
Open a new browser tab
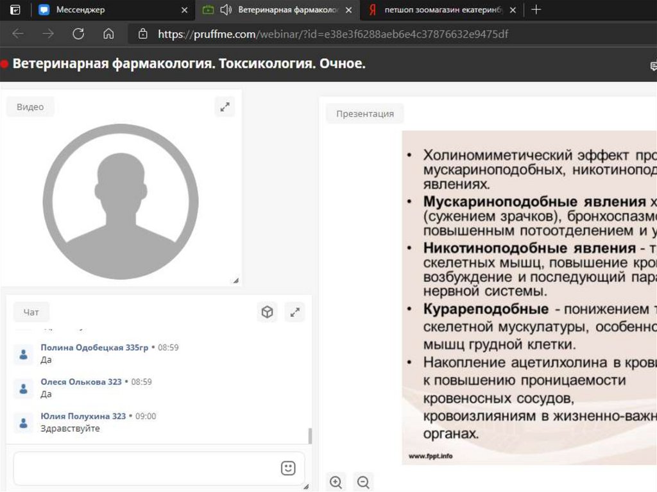click(x=536, y=10)
